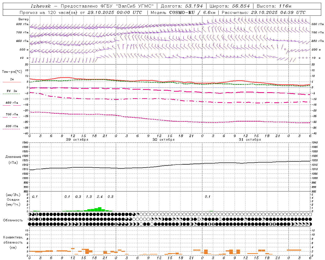Click the "Izhevsk" station title
Screen dimensions: 325x260
[x=41, y=6]
